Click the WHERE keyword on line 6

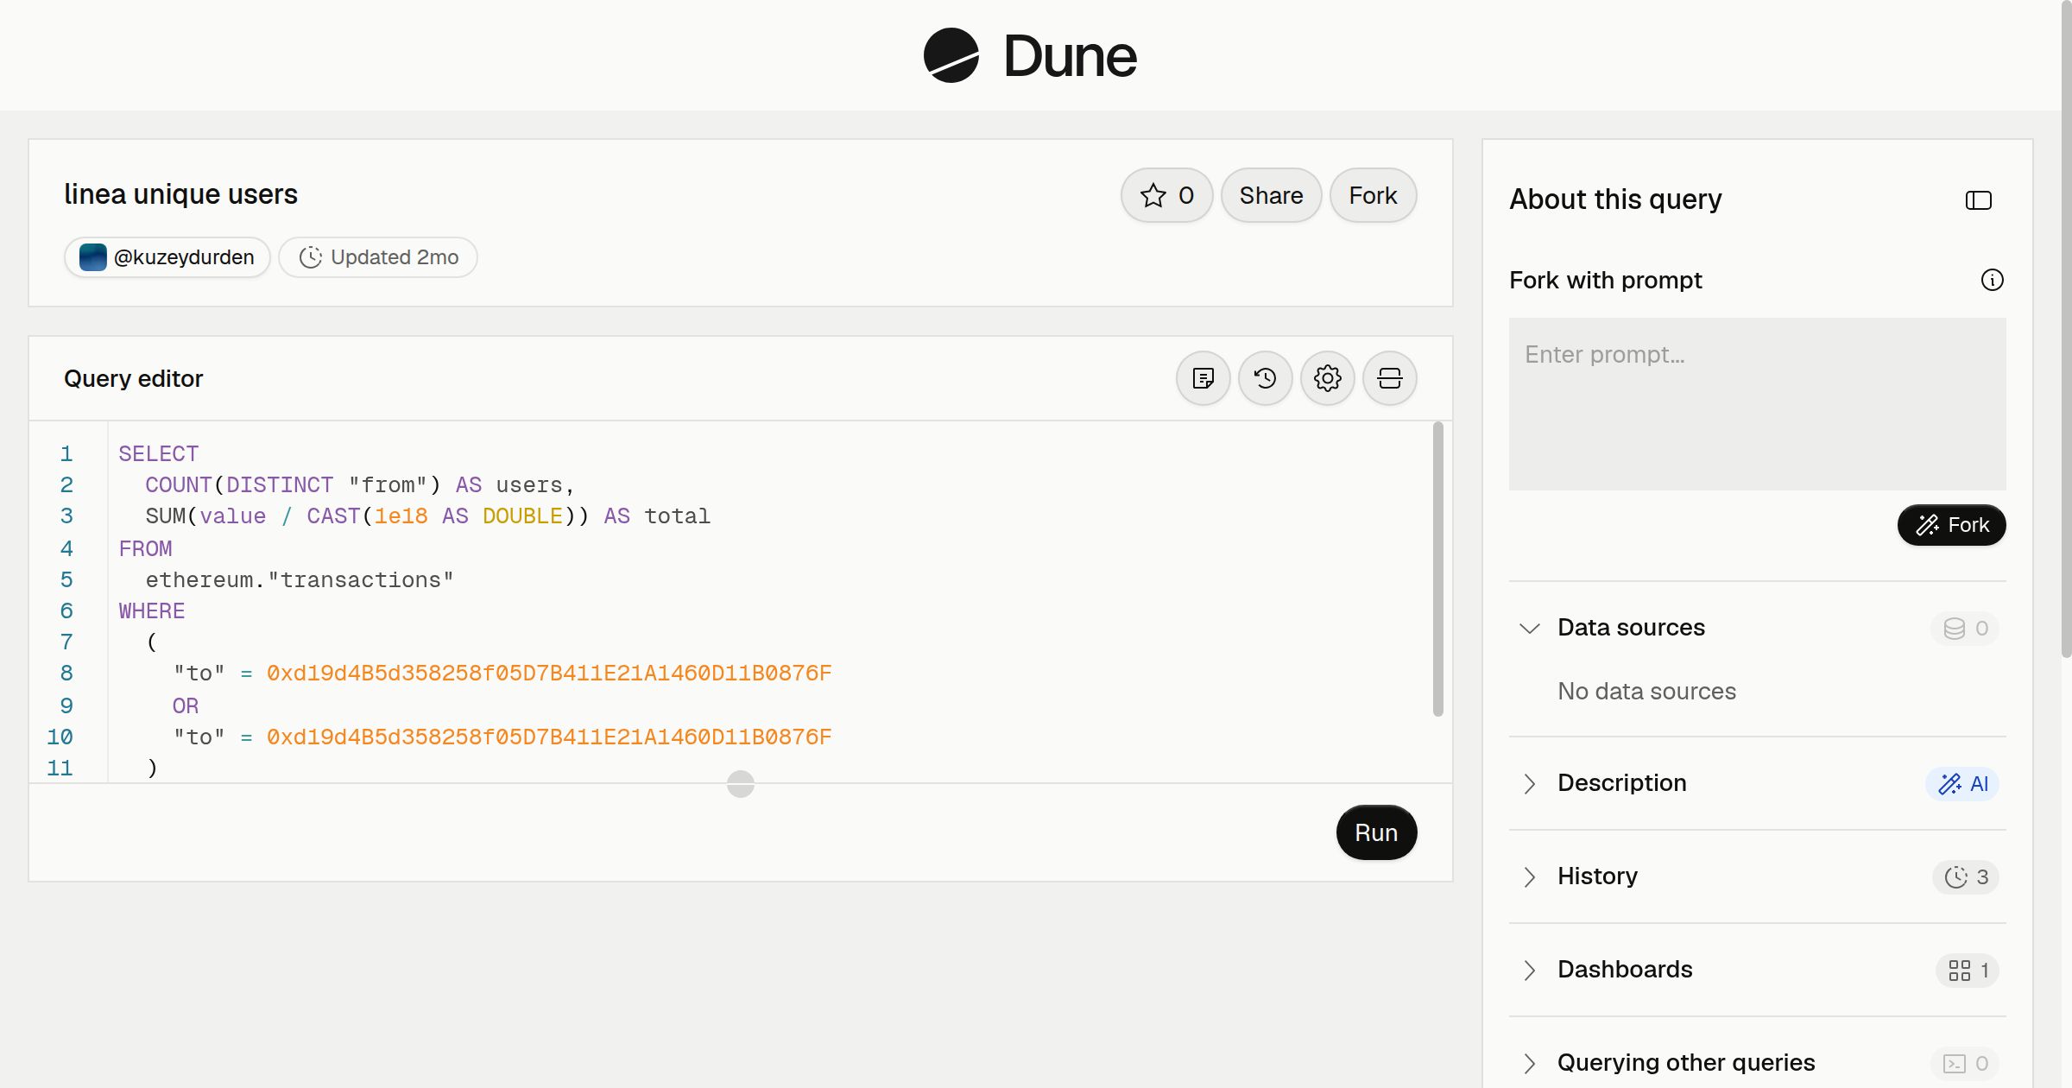tap(152, 611)
